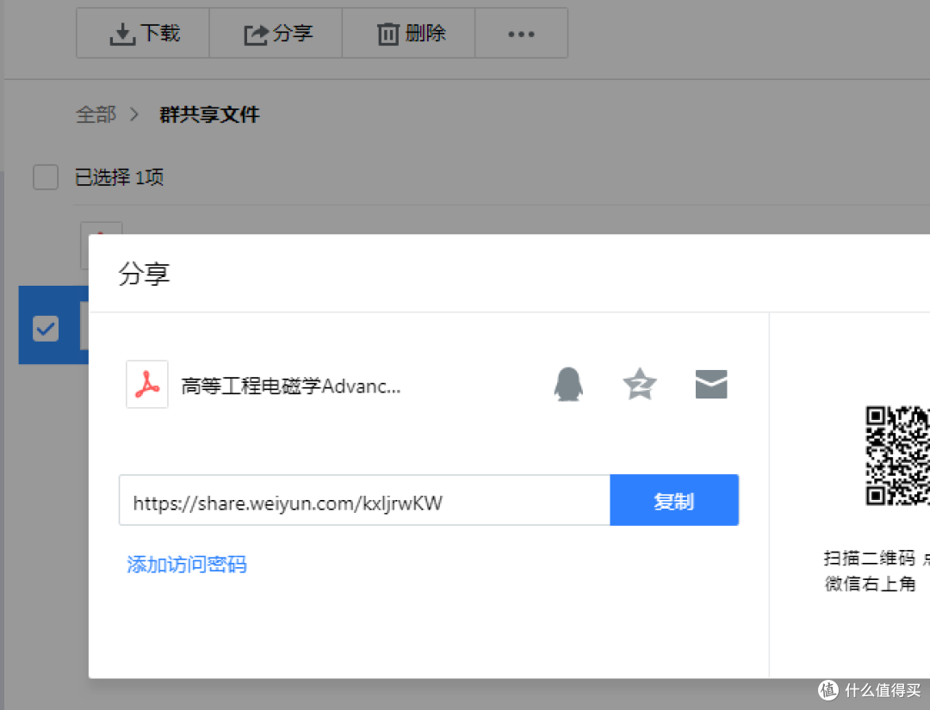Click the share link URL field

click(364, 500)
